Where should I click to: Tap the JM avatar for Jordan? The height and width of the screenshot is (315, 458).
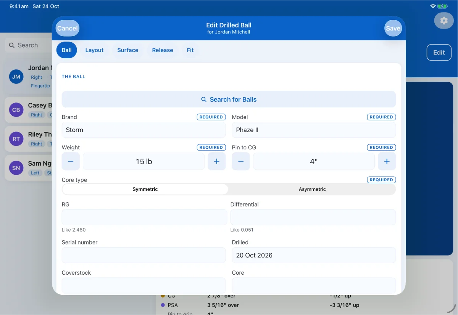16,77
